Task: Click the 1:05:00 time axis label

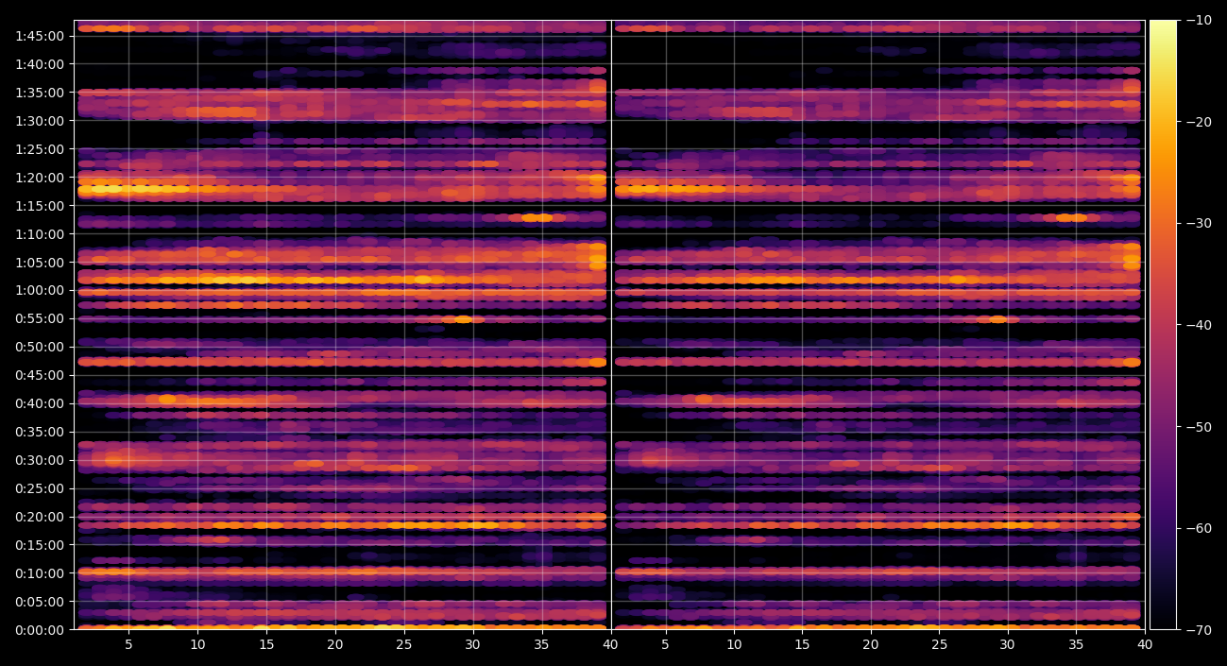Action: pyautogui.click(x=40, y=262)
